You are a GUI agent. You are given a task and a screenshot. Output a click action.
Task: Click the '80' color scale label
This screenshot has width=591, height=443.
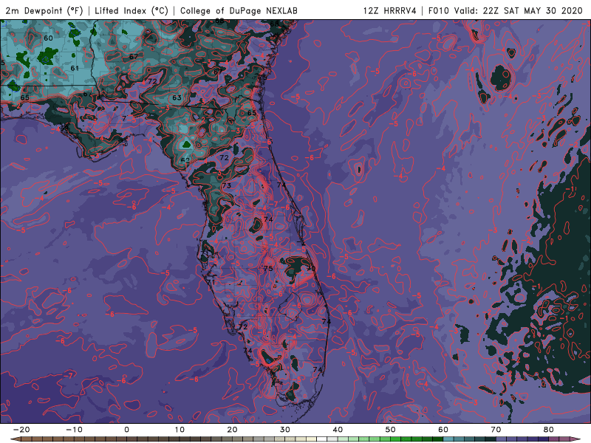click(548, 430)
